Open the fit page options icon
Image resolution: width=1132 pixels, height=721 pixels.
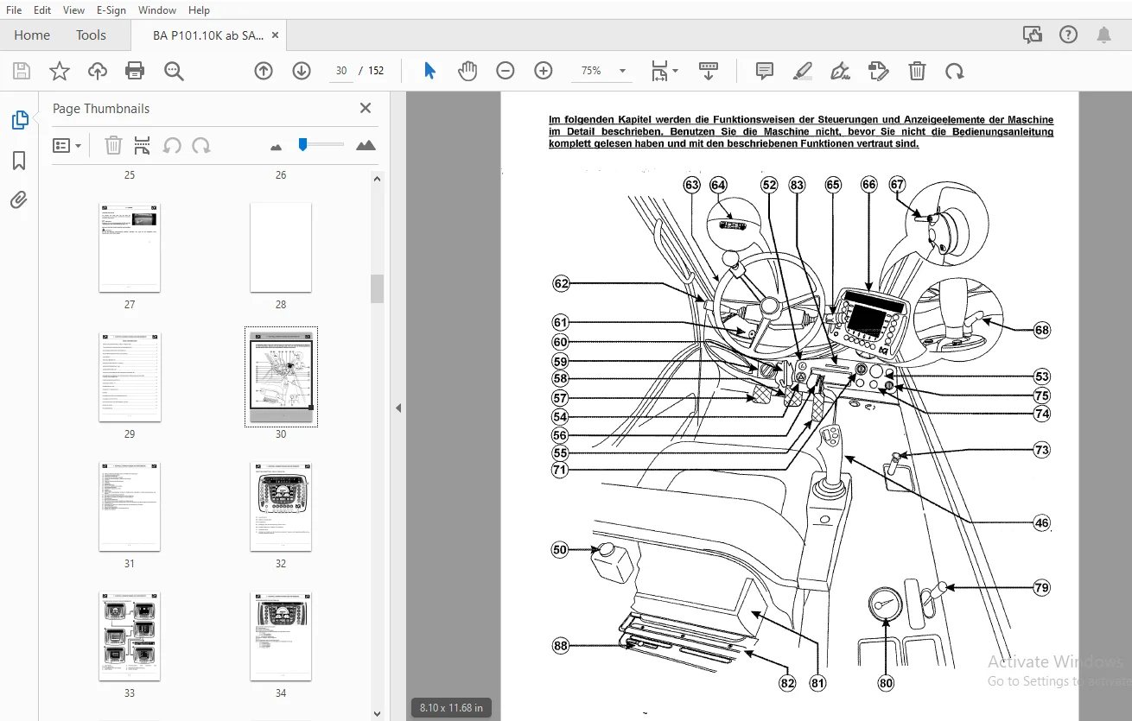659,71
